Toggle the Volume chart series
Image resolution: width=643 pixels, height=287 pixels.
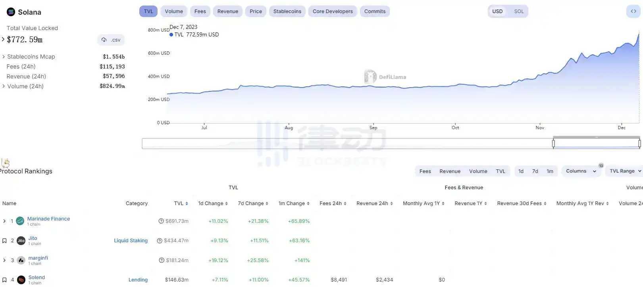click(174, 11)
